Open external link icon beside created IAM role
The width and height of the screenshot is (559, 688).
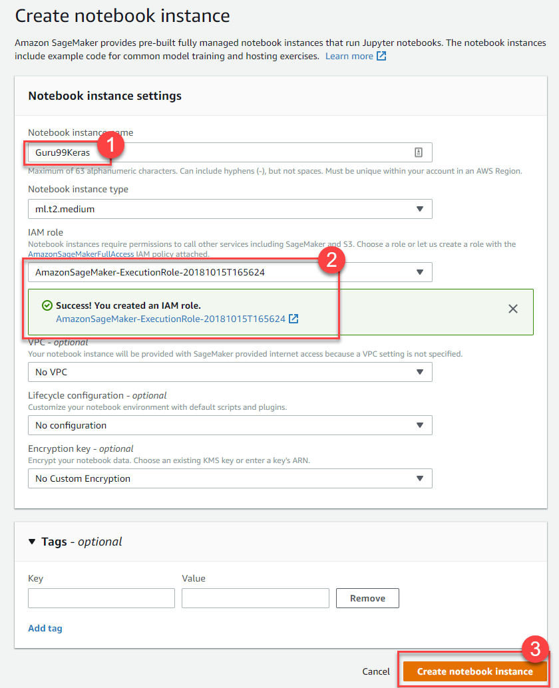[x=293, y=319]
